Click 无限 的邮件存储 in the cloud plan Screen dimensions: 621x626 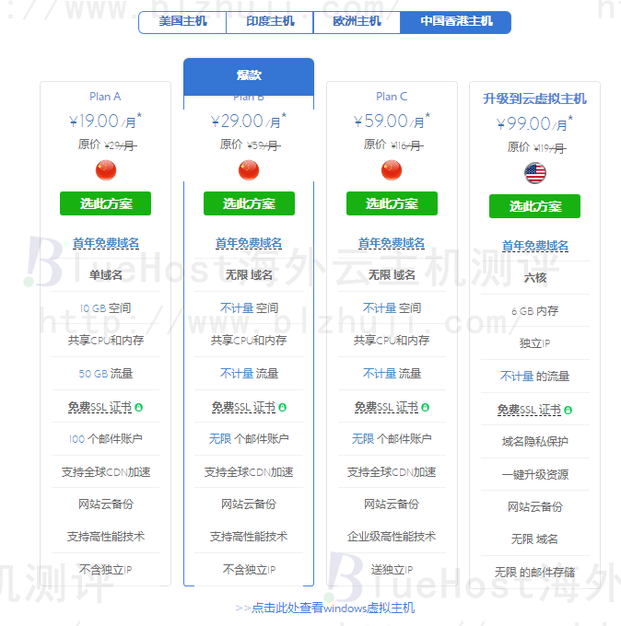(x=534, y=573)
